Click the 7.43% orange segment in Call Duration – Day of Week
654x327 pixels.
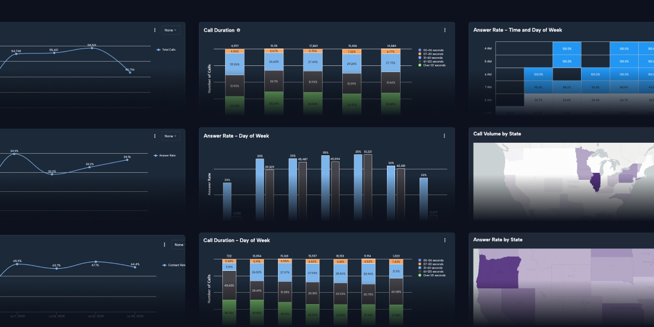pyautogui.click(x=396, y=262)
